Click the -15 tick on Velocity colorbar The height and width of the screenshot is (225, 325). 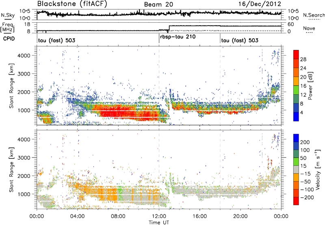(305, 174)
